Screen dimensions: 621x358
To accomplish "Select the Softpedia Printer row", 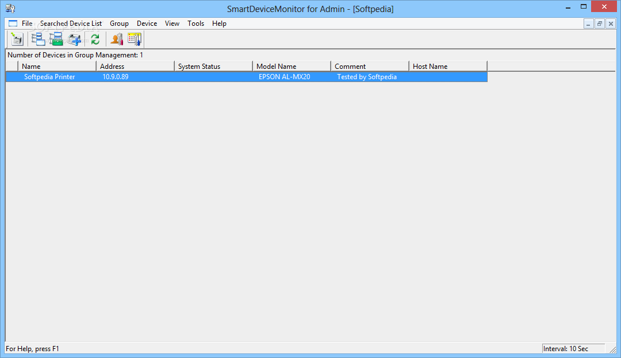I will coord(246,77).
